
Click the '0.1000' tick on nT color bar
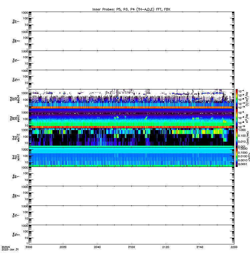point(243,153)
